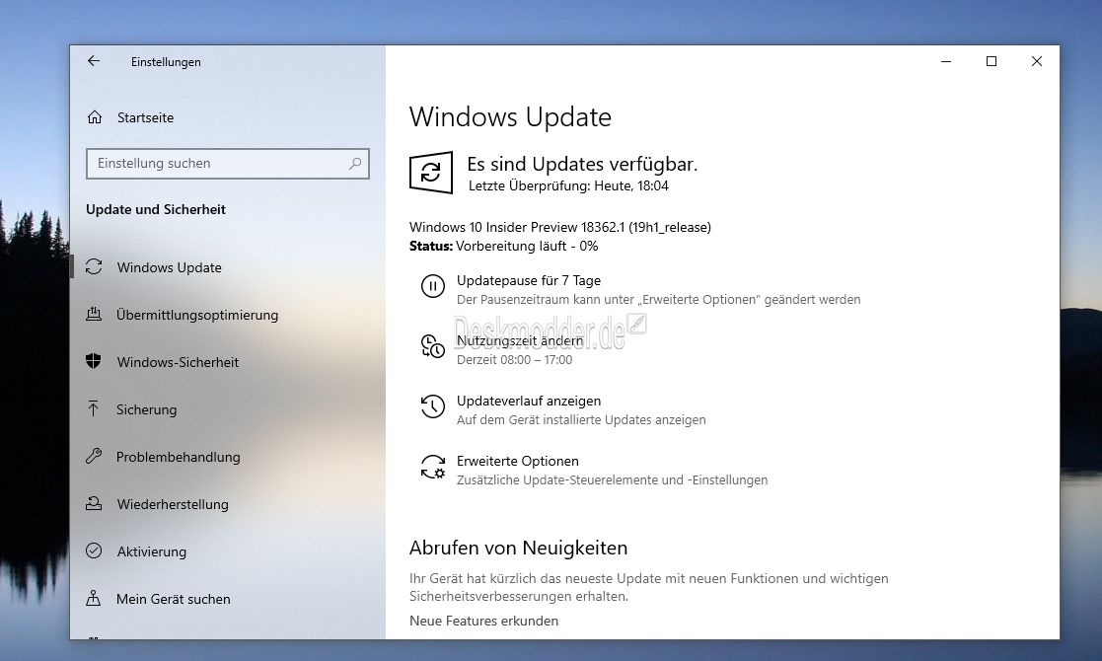This screenshot has width=1102, height=661.
Task: Click the Status: Vorbereitung läuft - 0% line
Action: 504,246
